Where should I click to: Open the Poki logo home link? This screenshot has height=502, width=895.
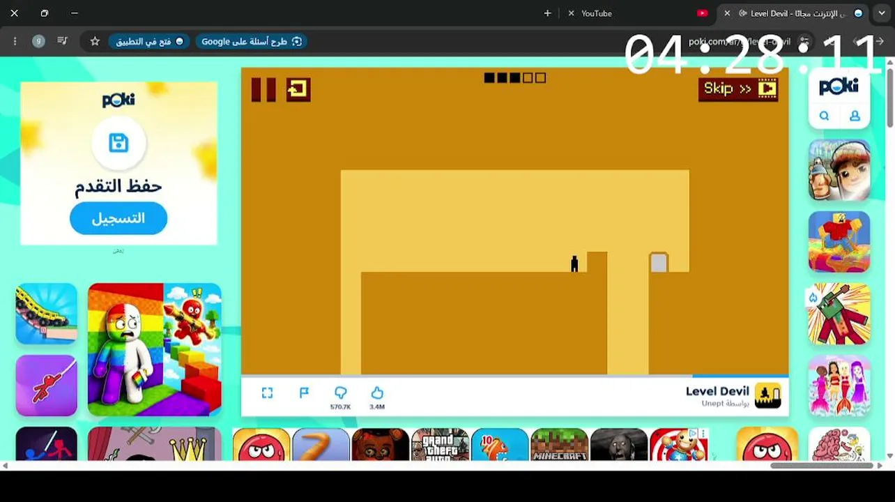(x=839, y=86)
